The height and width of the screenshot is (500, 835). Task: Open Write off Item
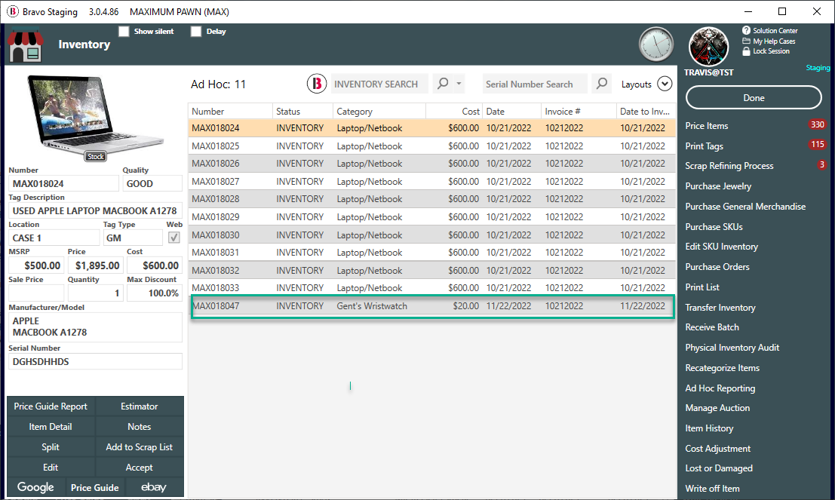click(x=712, y=488)
